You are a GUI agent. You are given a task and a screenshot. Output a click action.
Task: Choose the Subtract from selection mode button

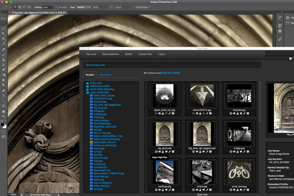[x=24, y=7]
